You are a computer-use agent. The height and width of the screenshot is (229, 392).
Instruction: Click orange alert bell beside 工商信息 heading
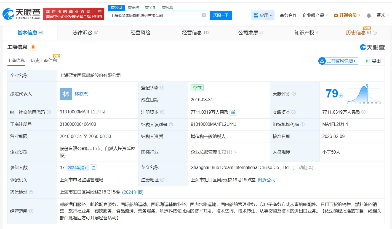(33, 47)
